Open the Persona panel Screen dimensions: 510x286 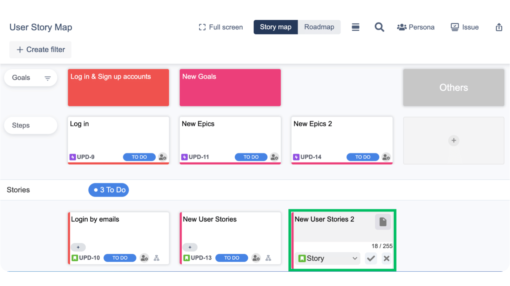pos(415,27)
